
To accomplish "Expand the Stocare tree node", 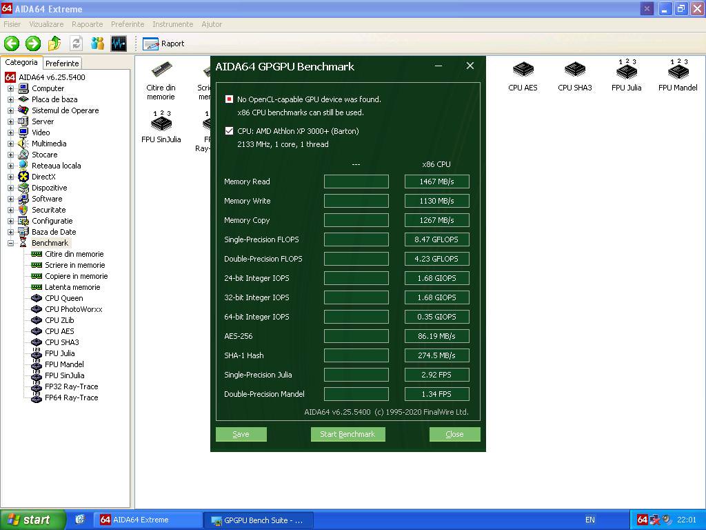I will pyautogui.click(x=10, y=155).
